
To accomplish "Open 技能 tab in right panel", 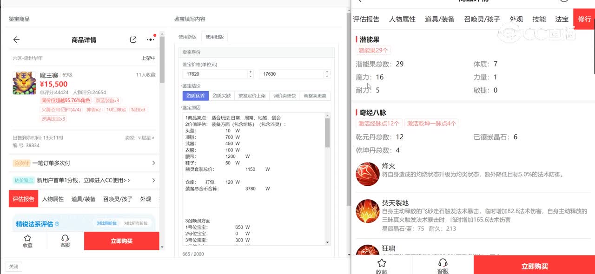I will [x=539, y=19].
